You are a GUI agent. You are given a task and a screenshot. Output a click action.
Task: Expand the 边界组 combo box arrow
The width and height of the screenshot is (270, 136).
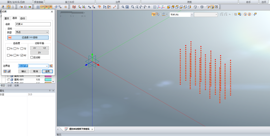point(47,66)
